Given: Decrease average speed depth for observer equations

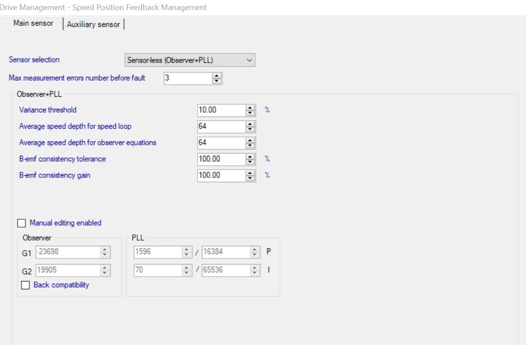Looking at the screenshot, I should (250, 145).
